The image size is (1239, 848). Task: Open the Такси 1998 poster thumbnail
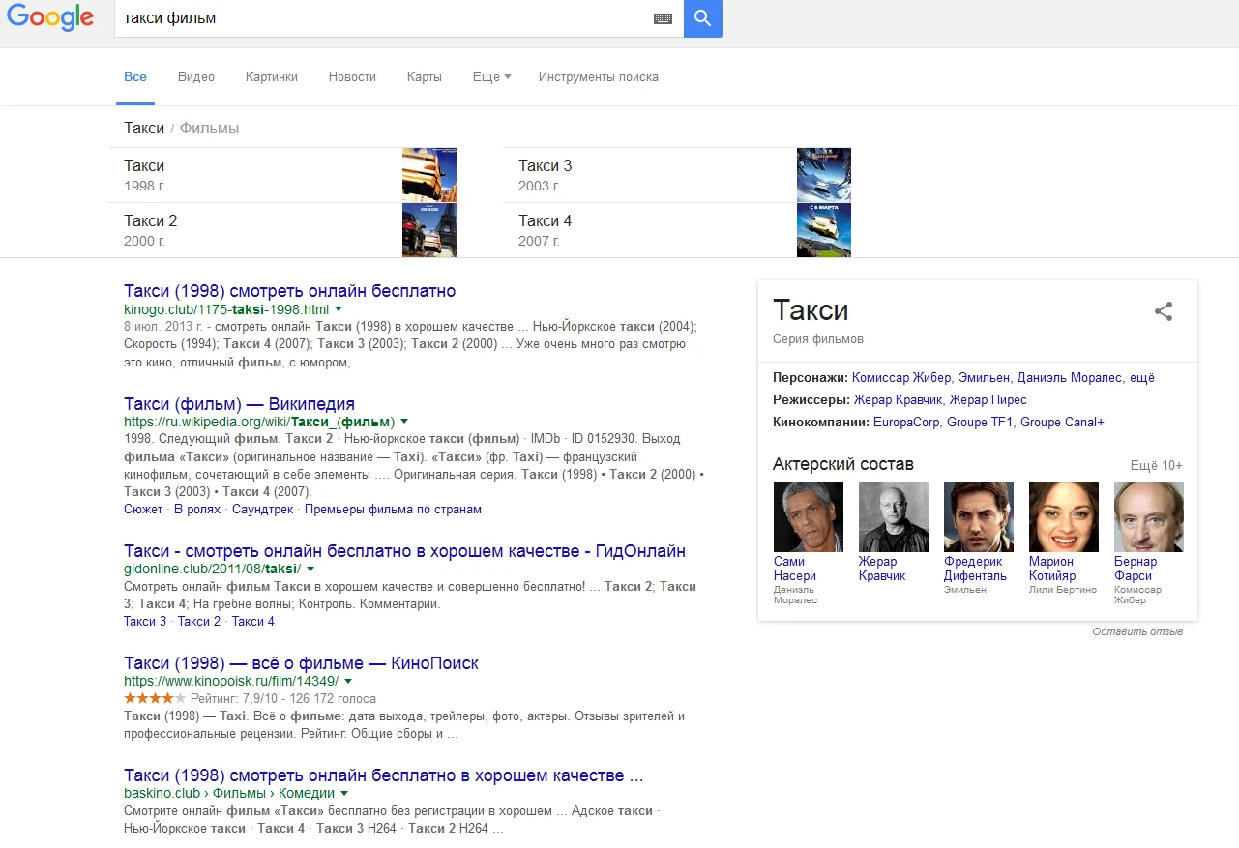[428, 175]
